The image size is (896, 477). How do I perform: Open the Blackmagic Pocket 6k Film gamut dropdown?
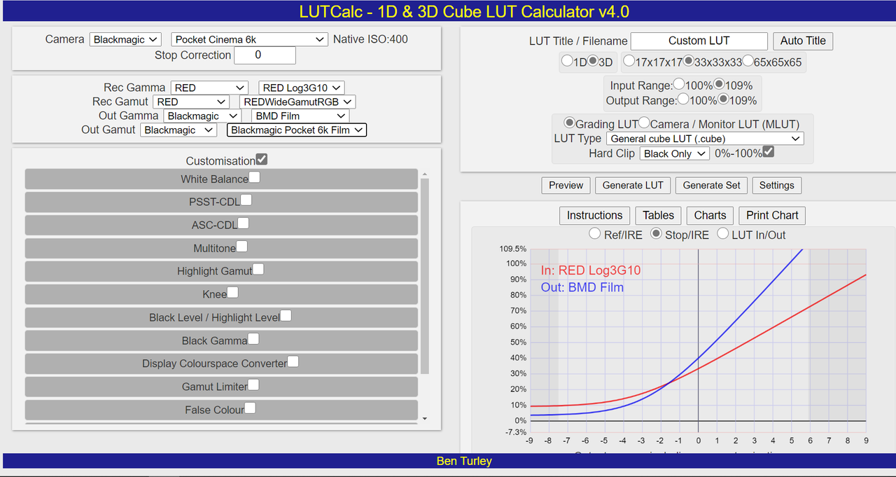[x=297, y=130]
